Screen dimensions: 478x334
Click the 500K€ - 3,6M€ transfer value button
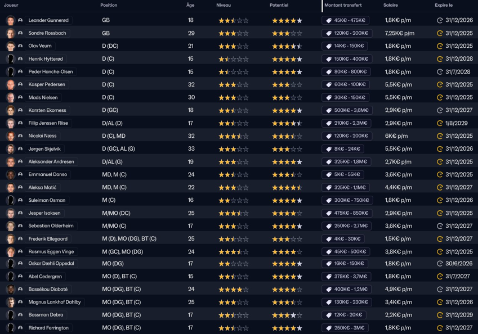[x=346, y=110]
